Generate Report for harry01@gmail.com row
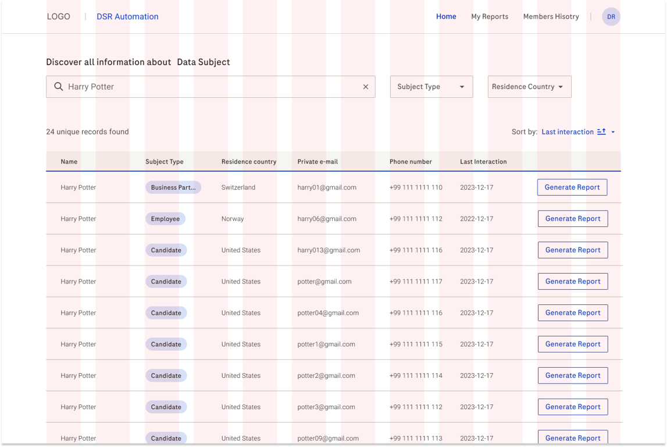 click(572, 187)
